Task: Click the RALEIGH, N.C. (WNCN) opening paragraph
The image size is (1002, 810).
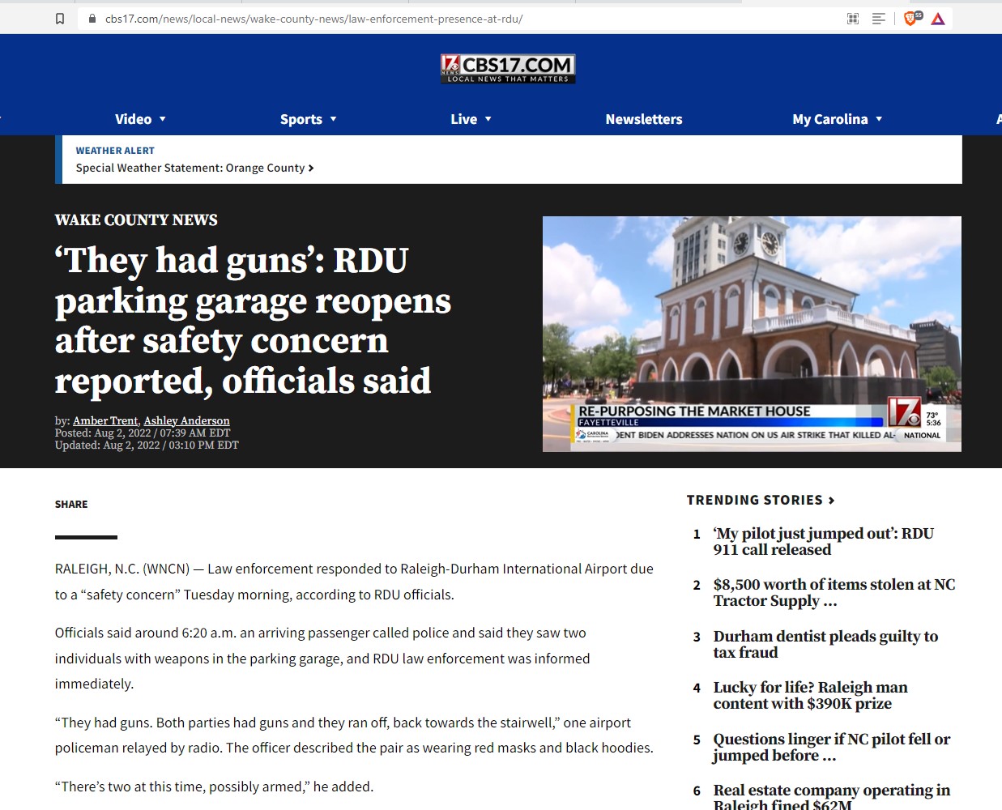Action: pos(354,582)
